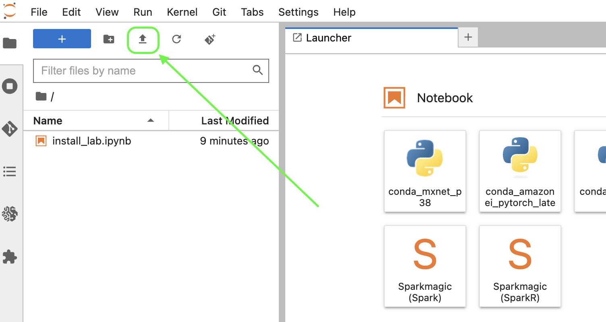
Task: Launch conda_amazonei_pytorch_late notebook kernel
Action: click(520, 171)
